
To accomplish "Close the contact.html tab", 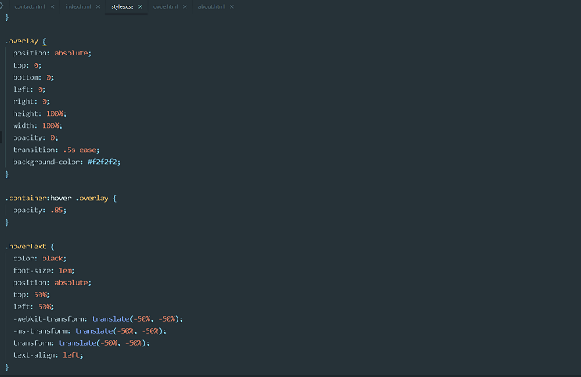I will coord(52,6).
